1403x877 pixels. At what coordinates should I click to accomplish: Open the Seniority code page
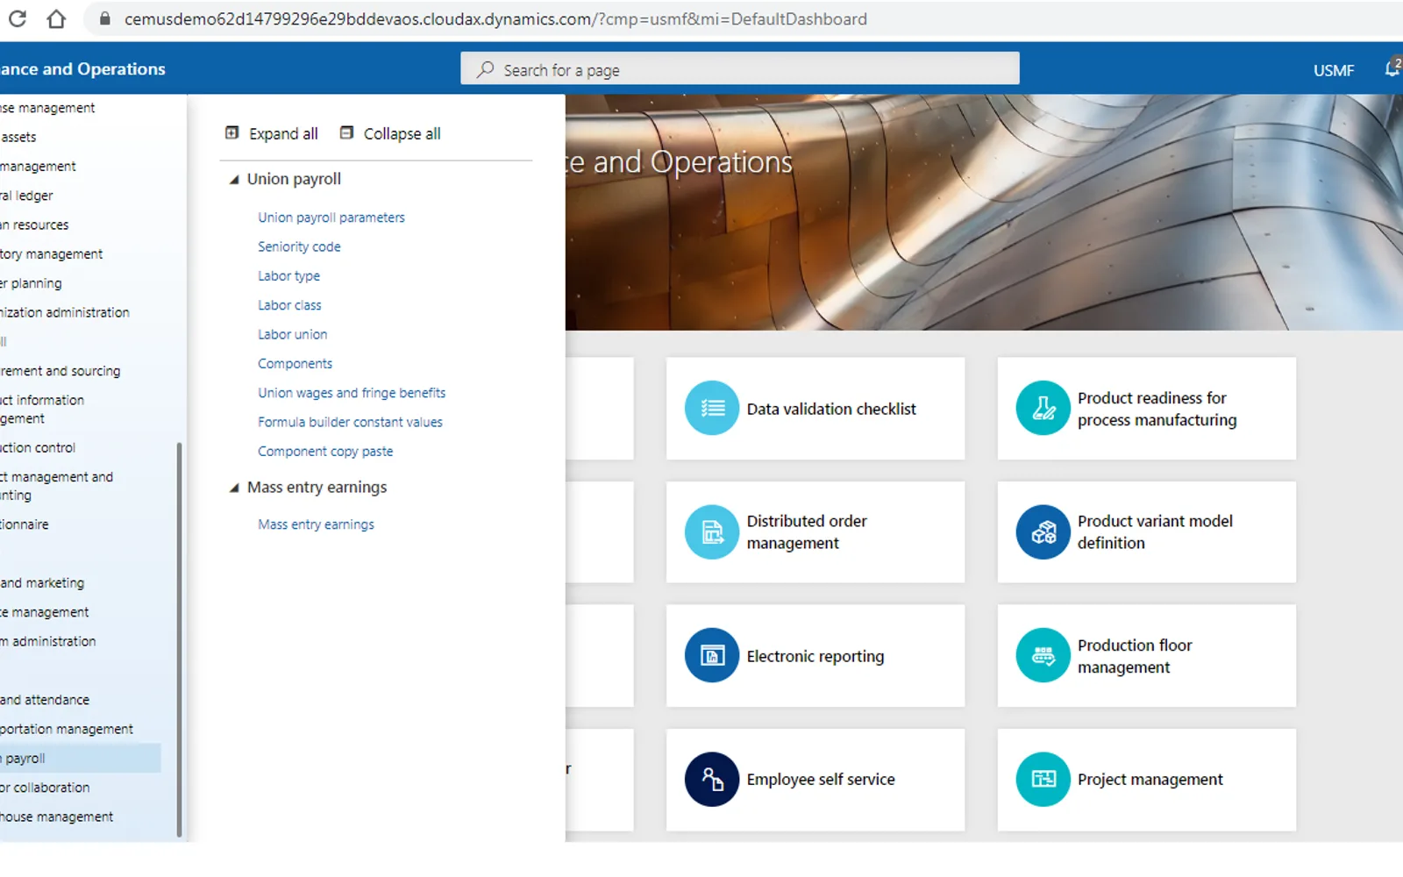click(299, 246)
